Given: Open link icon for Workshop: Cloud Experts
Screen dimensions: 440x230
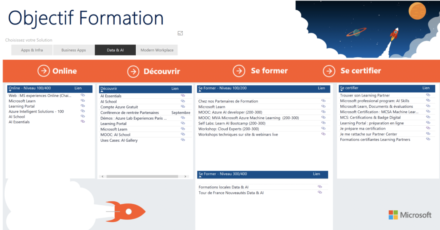Looking at the screenshot, I should 323,129.
